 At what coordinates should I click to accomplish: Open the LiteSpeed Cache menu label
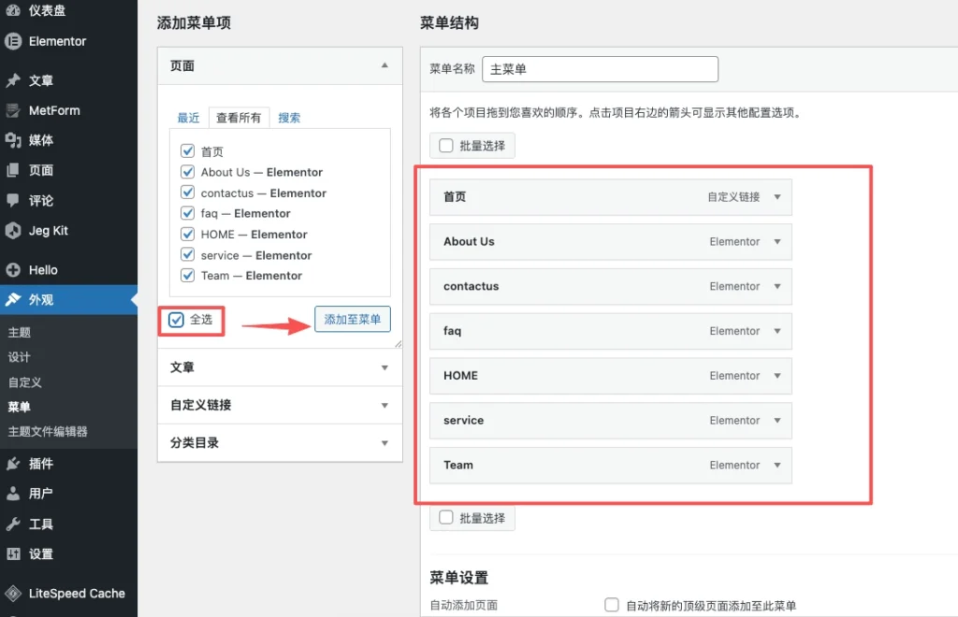pyautogui.click(x=77, y=594)
